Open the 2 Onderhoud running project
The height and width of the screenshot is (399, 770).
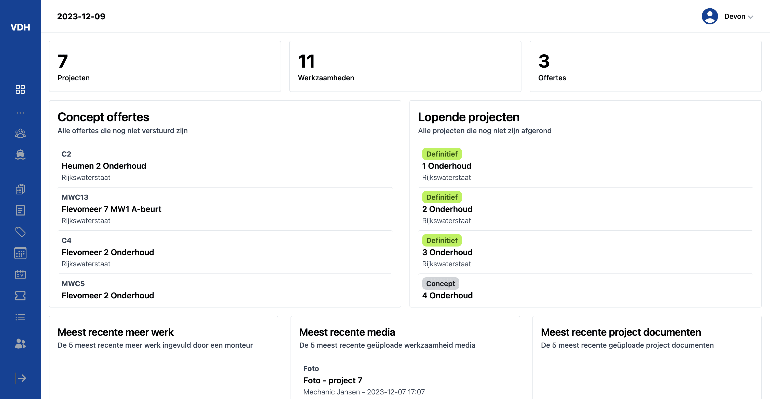point(447,209)
